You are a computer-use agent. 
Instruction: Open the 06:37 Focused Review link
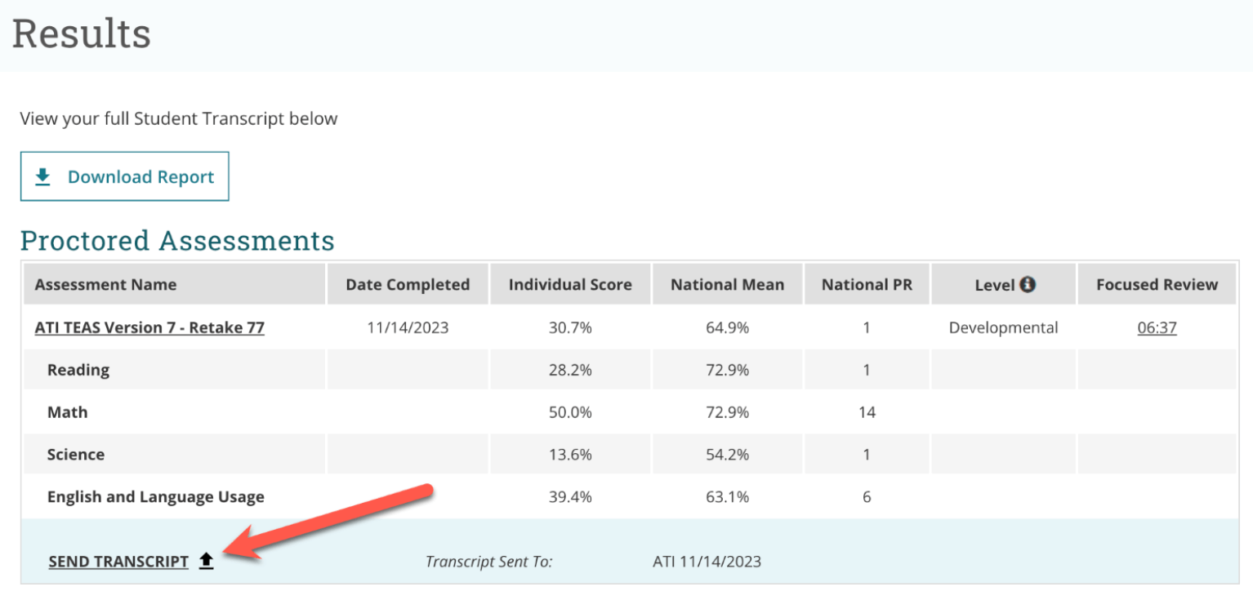(x=1157, y=327)
